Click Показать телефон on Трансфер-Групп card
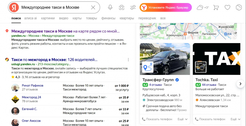The width and height of the screenshot is (246, 126). (x=157, y=119)
